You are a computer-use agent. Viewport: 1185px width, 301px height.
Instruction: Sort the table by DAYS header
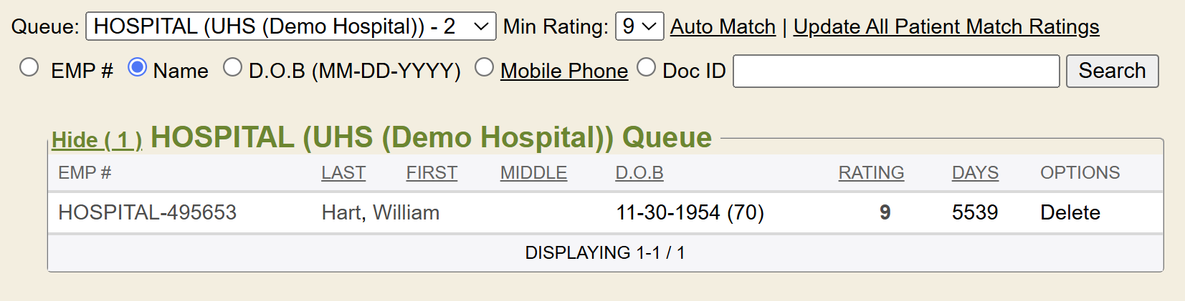[x=975, y=173]
